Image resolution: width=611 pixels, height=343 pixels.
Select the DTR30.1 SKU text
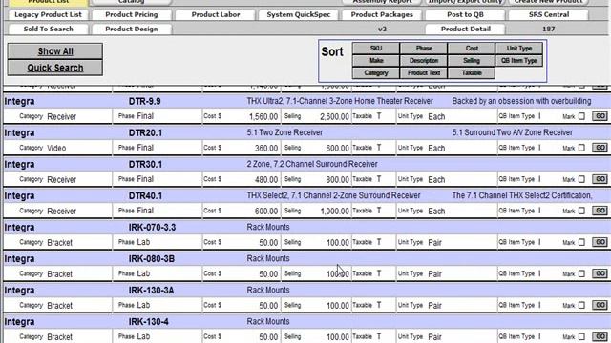click(145, 165)
